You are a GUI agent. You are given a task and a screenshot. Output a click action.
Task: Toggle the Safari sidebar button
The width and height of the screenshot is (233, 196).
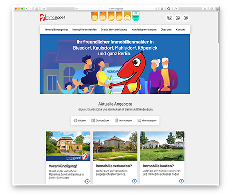37,9
